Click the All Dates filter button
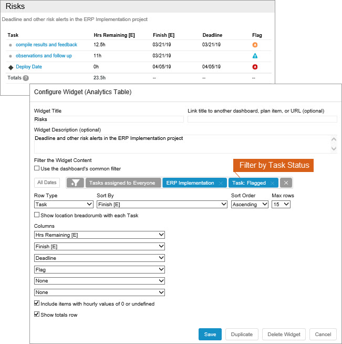Viewport: 342px width, 344px height. (47, 183)
